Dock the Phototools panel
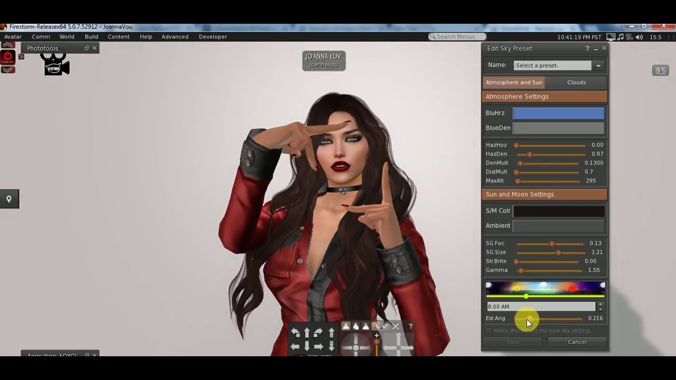Screen dimensions: 676x380 pyautogui.click(x=87, y=48)
